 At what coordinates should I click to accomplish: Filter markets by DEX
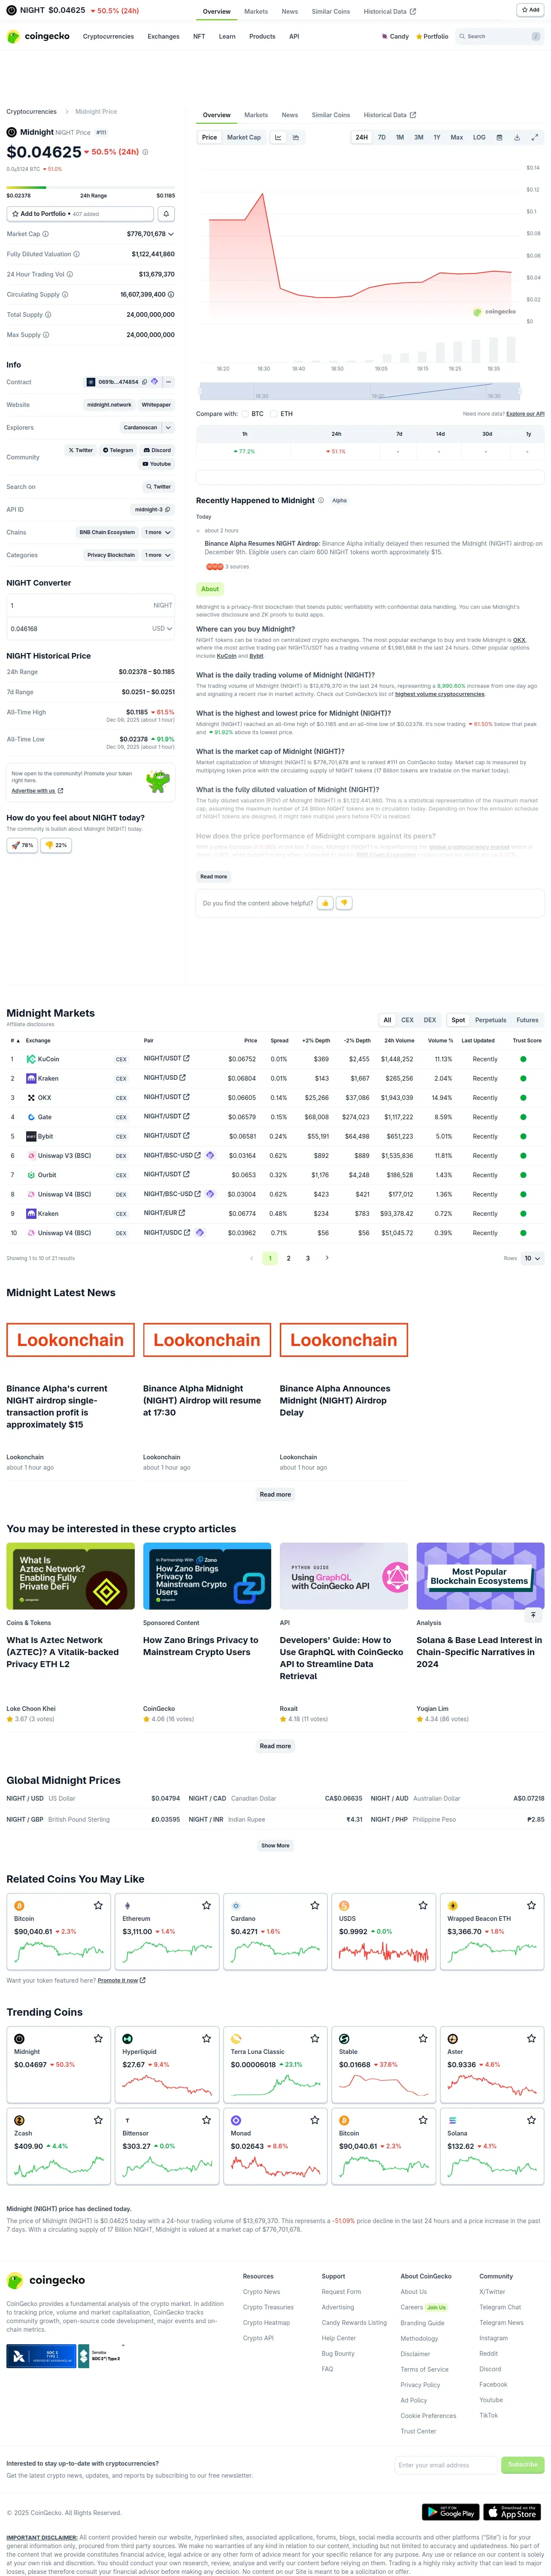[430, 1020]
